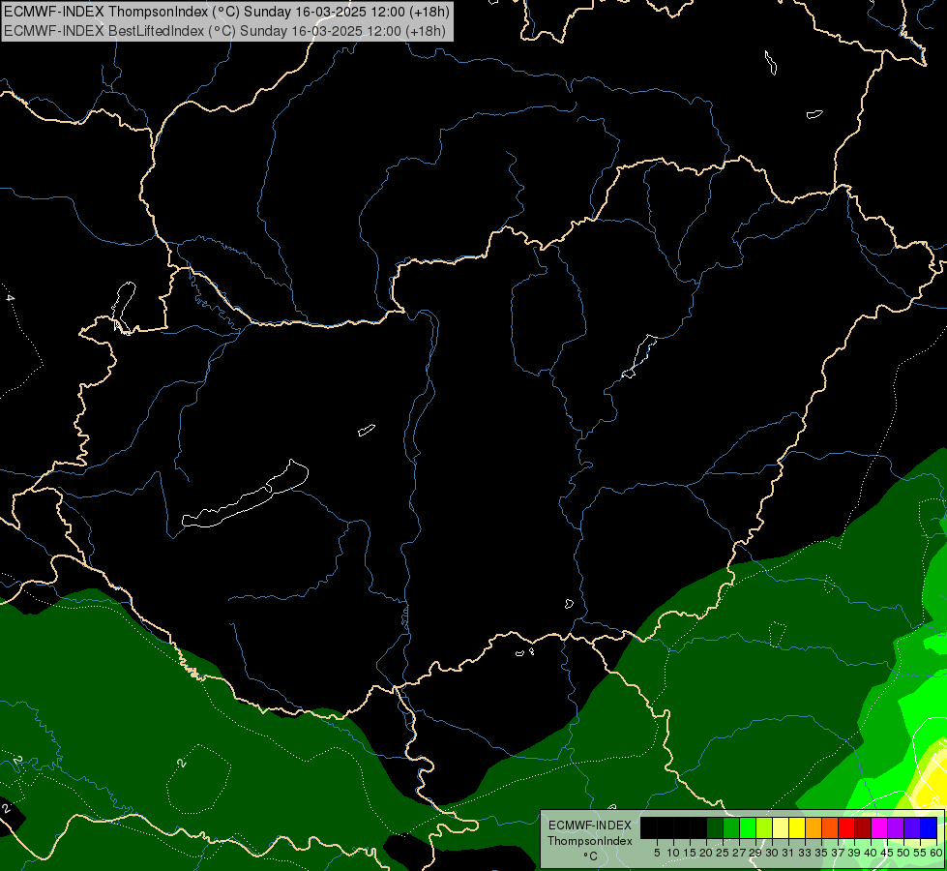Click legend tick value '10'
This screenshot has height=871, width=947.
673,853
